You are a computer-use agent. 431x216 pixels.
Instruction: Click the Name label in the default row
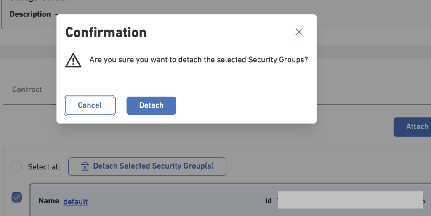pos(49,201)
